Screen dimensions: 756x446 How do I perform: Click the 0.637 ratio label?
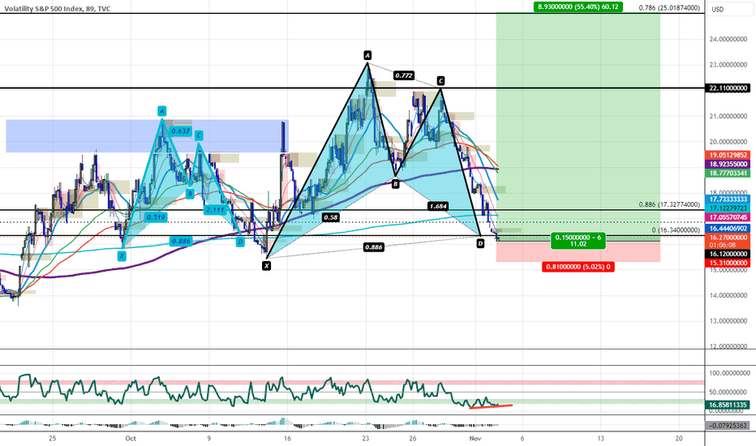[181, 131]
